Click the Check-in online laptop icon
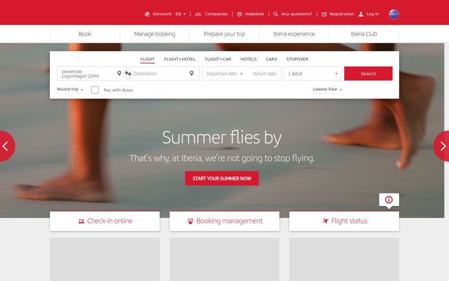This screenshot has height=281, width=449. (81, 221)
